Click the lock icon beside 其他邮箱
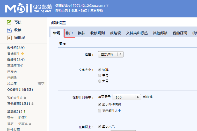The image size is (197, 131). tap(32, 104)
